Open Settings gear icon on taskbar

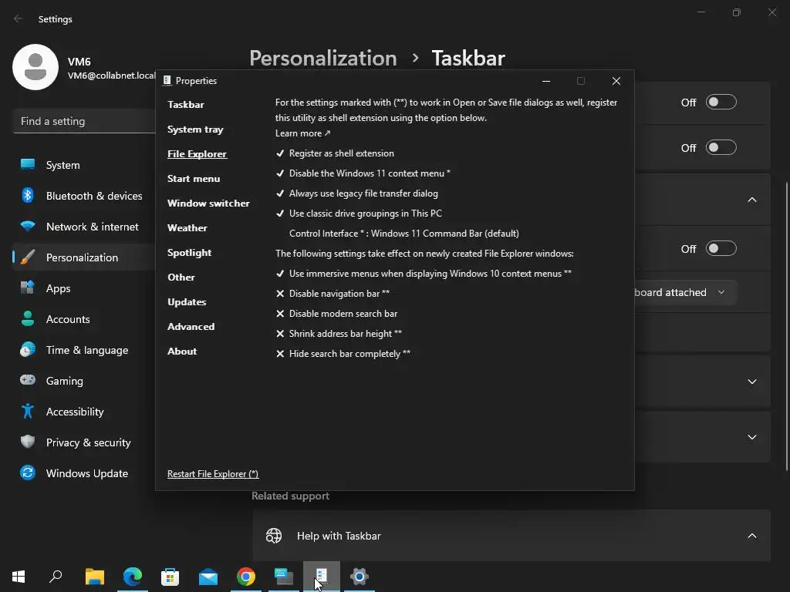pos(360,577)
